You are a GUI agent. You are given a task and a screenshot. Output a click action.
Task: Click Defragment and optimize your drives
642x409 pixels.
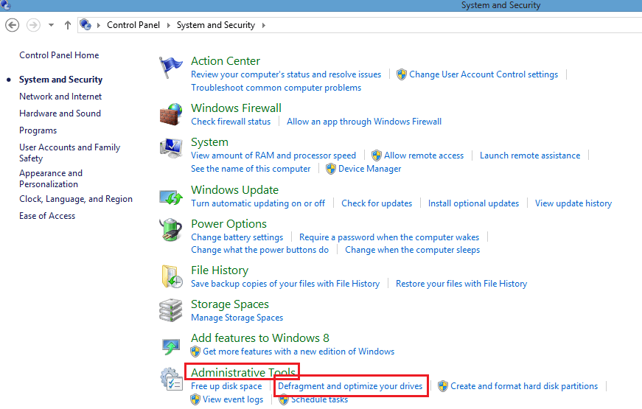click(350, 386)
